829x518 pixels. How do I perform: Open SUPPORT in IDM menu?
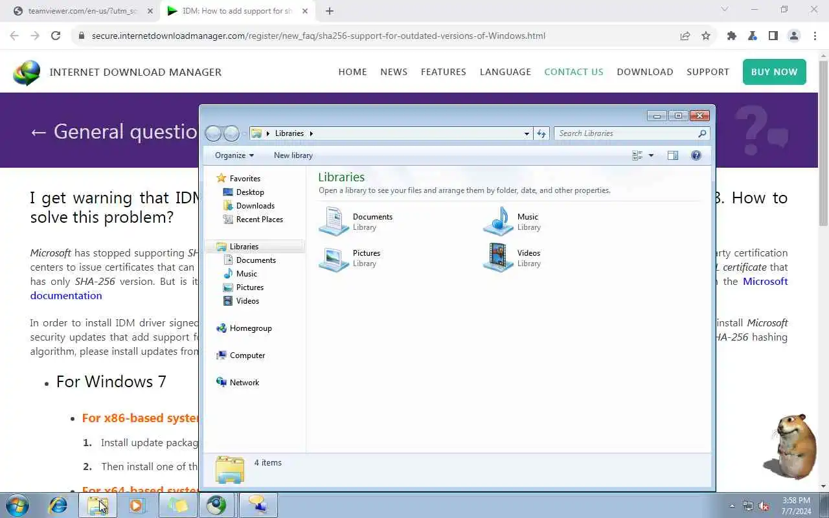(708, 72)
